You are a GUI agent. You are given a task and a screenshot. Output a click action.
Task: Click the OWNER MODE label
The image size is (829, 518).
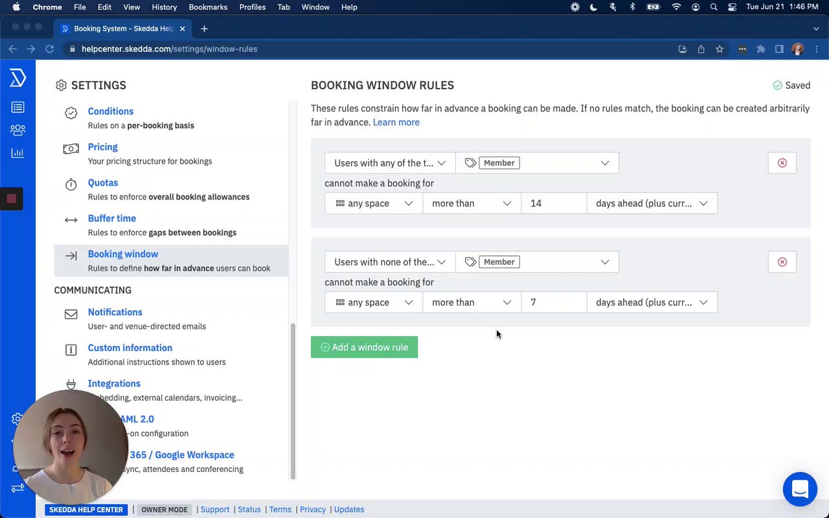(x=165, y=510)
